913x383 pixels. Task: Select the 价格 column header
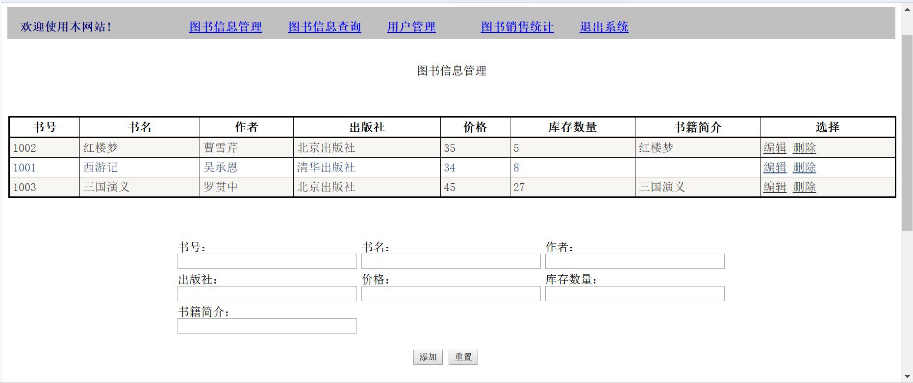pyautogui.click(x=475, y=127)
